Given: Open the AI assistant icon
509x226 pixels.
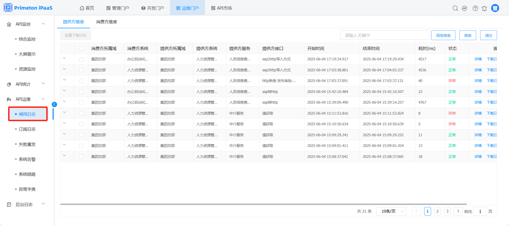Looking at the screenshot, I should (x=464, y=8).
